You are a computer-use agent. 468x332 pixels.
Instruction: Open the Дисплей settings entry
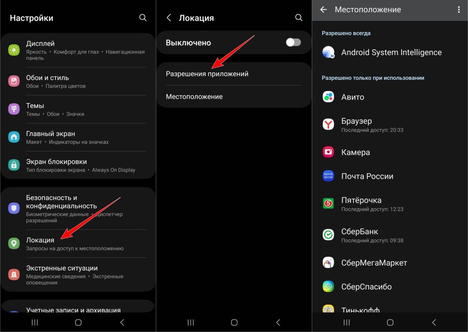(78, 50)
